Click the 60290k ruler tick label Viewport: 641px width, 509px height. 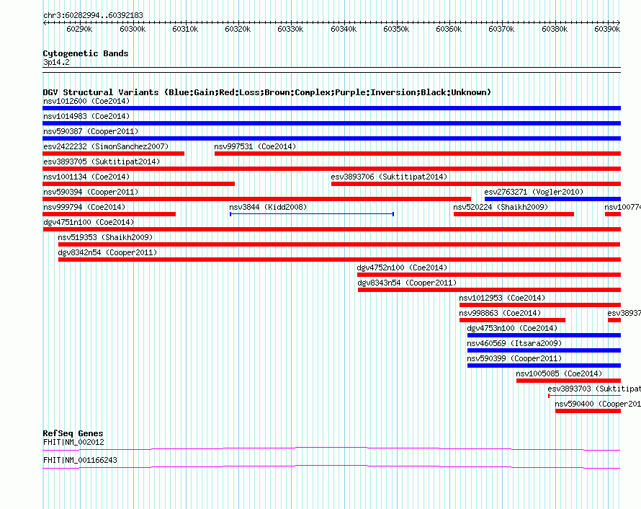click(79, 30)
